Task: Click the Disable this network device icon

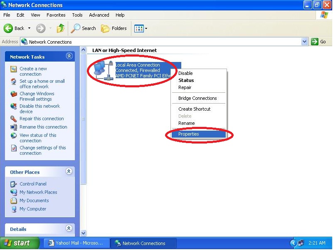Action: [14, 106]
